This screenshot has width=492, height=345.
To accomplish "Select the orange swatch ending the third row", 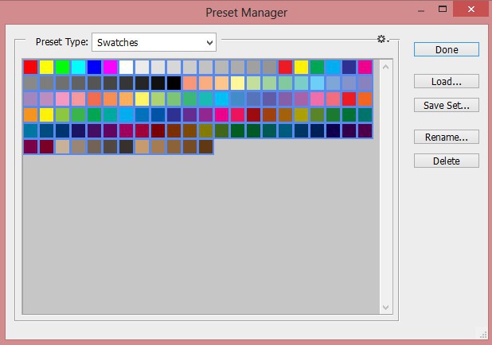I will [365, 99].
